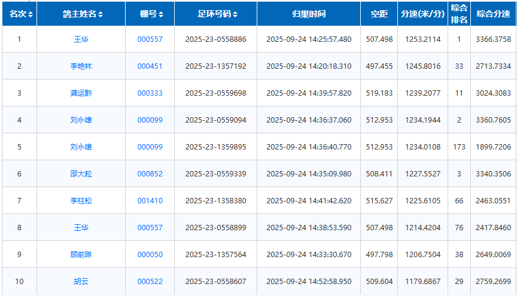Open owner link 龚运黔

coord(81,93)
